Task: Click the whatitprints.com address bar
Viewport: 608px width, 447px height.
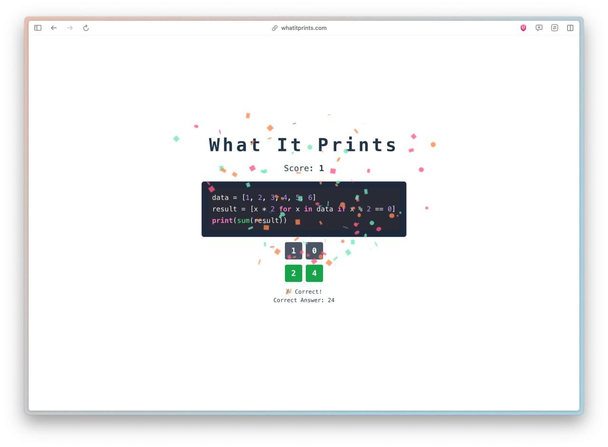Action: pyautogui.click(x=304, y=28)
